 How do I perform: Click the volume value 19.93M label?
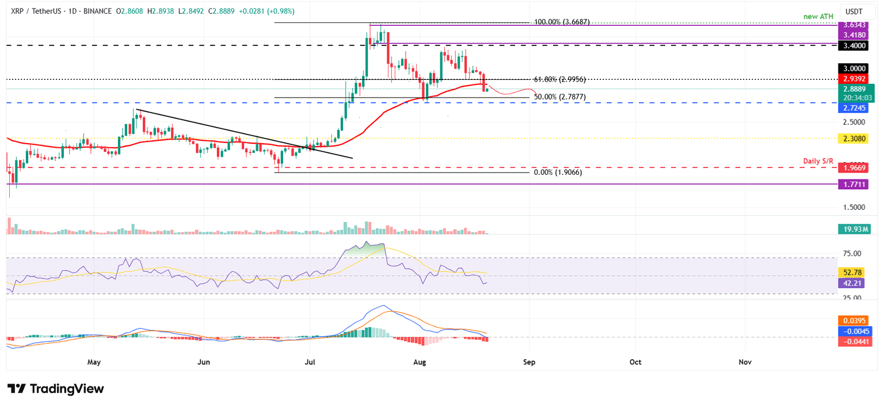(854, 229)
